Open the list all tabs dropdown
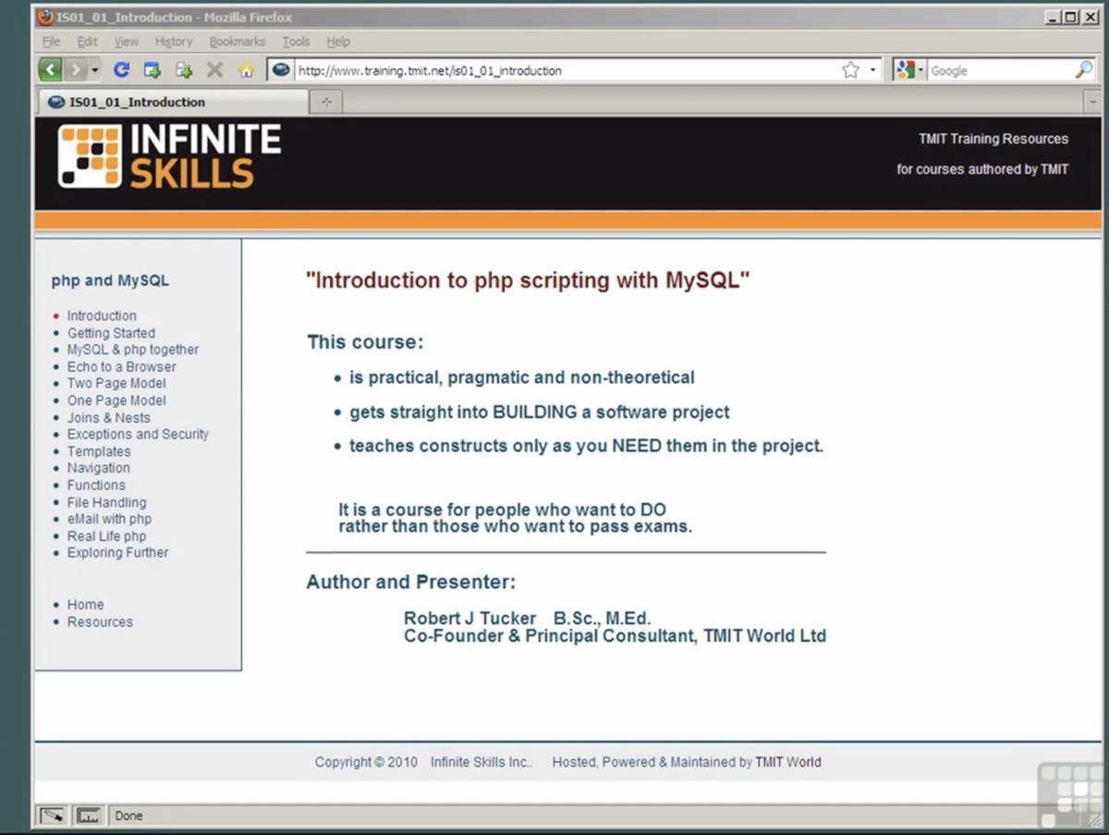1109x835 pixels. 1091,102
